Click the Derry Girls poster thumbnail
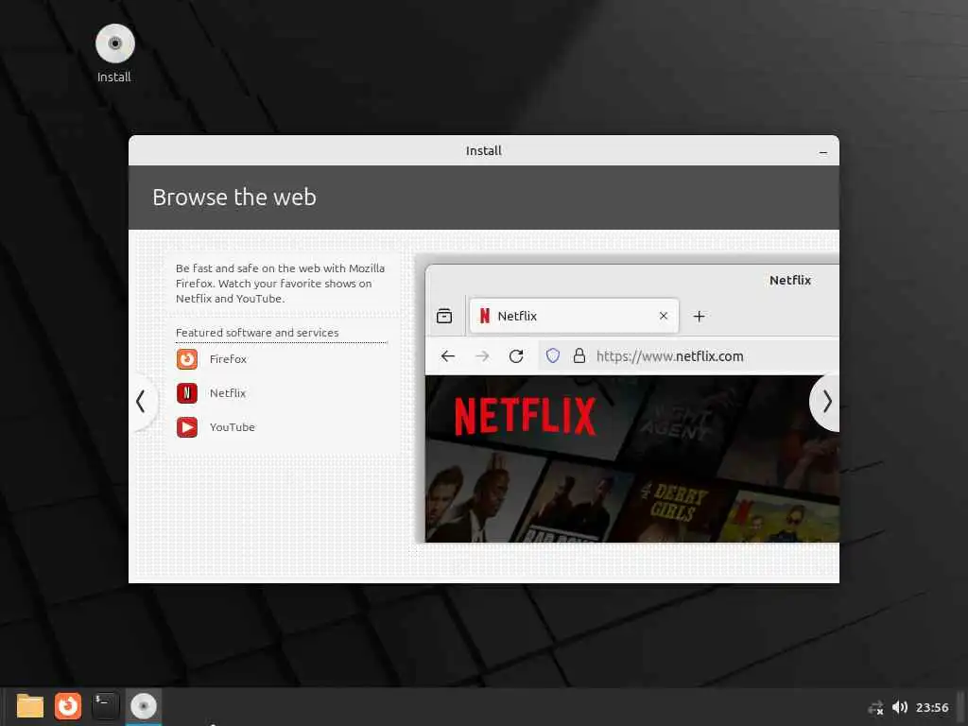Image resolution: width=968 pixels, height=726 pixels. [673, 507]
